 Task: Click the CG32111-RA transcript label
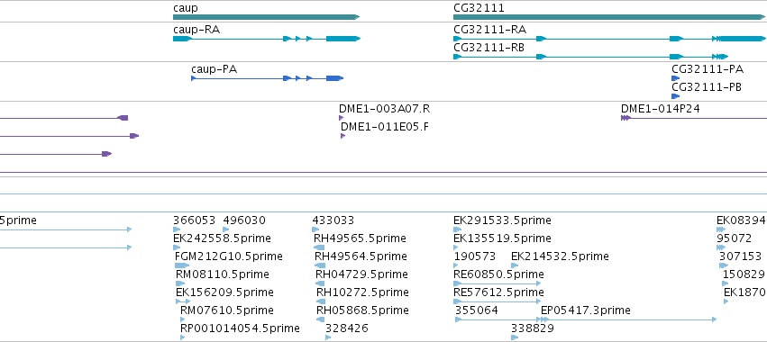[x=489, y=30]
